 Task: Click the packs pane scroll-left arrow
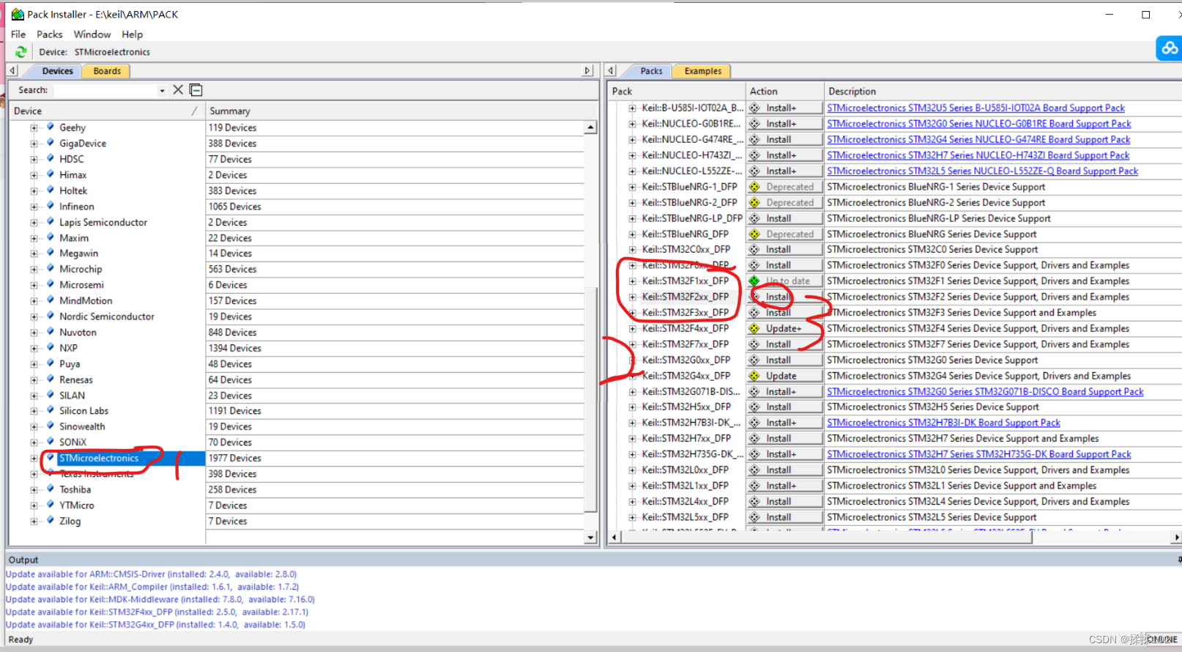click(614, 538)
